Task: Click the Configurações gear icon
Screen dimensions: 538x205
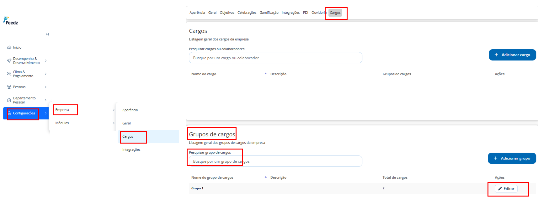Action: (9, 113)
